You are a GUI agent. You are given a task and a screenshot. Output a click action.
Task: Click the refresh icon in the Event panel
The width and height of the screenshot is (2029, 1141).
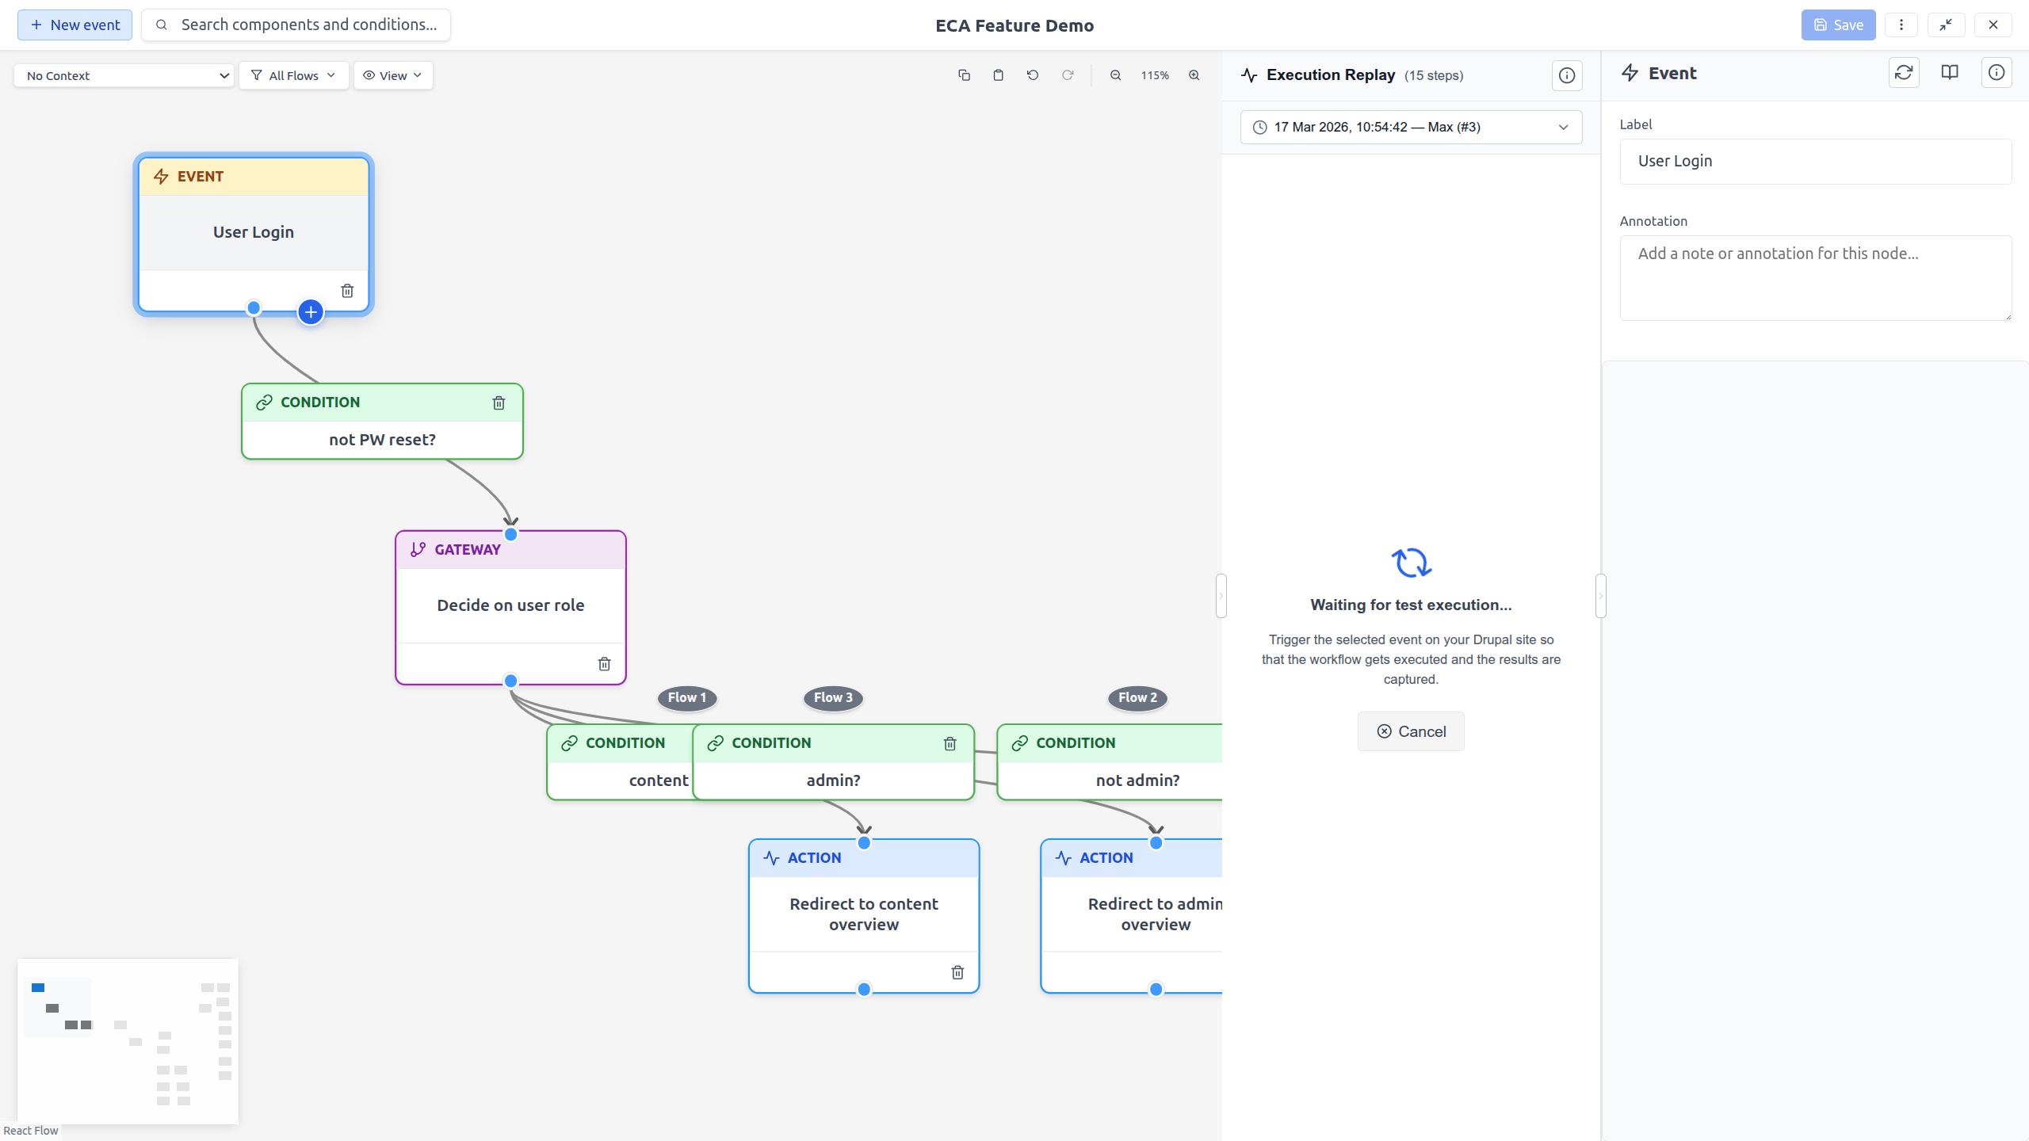click(x=1903, y=73)
